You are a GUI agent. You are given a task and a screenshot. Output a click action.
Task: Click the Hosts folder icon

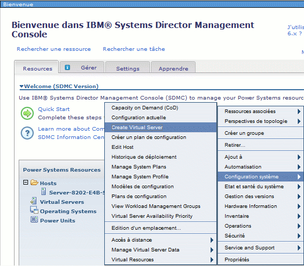[34, 183]
